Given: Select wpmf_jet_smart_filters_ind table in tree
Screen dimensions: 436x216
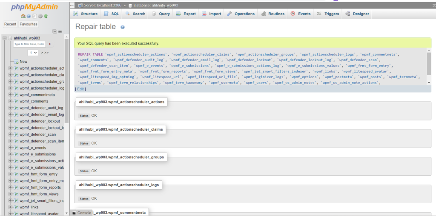Looking at the screenshot, I should coord(42,201).
